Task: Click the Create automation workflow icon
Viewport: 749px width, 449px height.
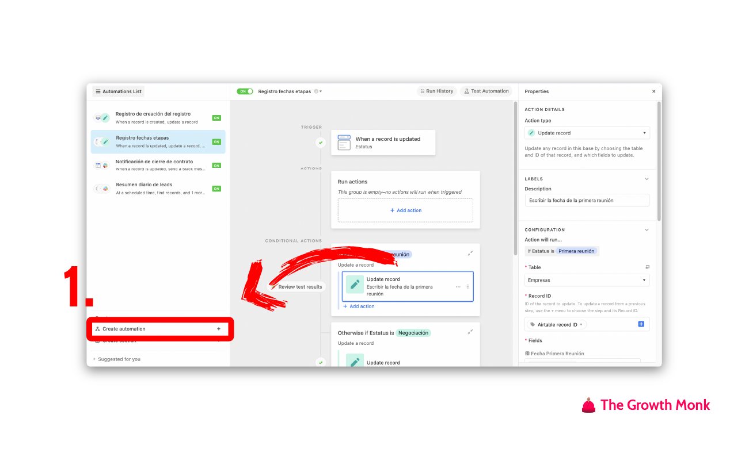Action: [98, 329]
